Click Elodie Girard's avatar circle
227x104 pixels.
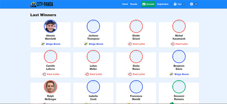pos(136,26)
